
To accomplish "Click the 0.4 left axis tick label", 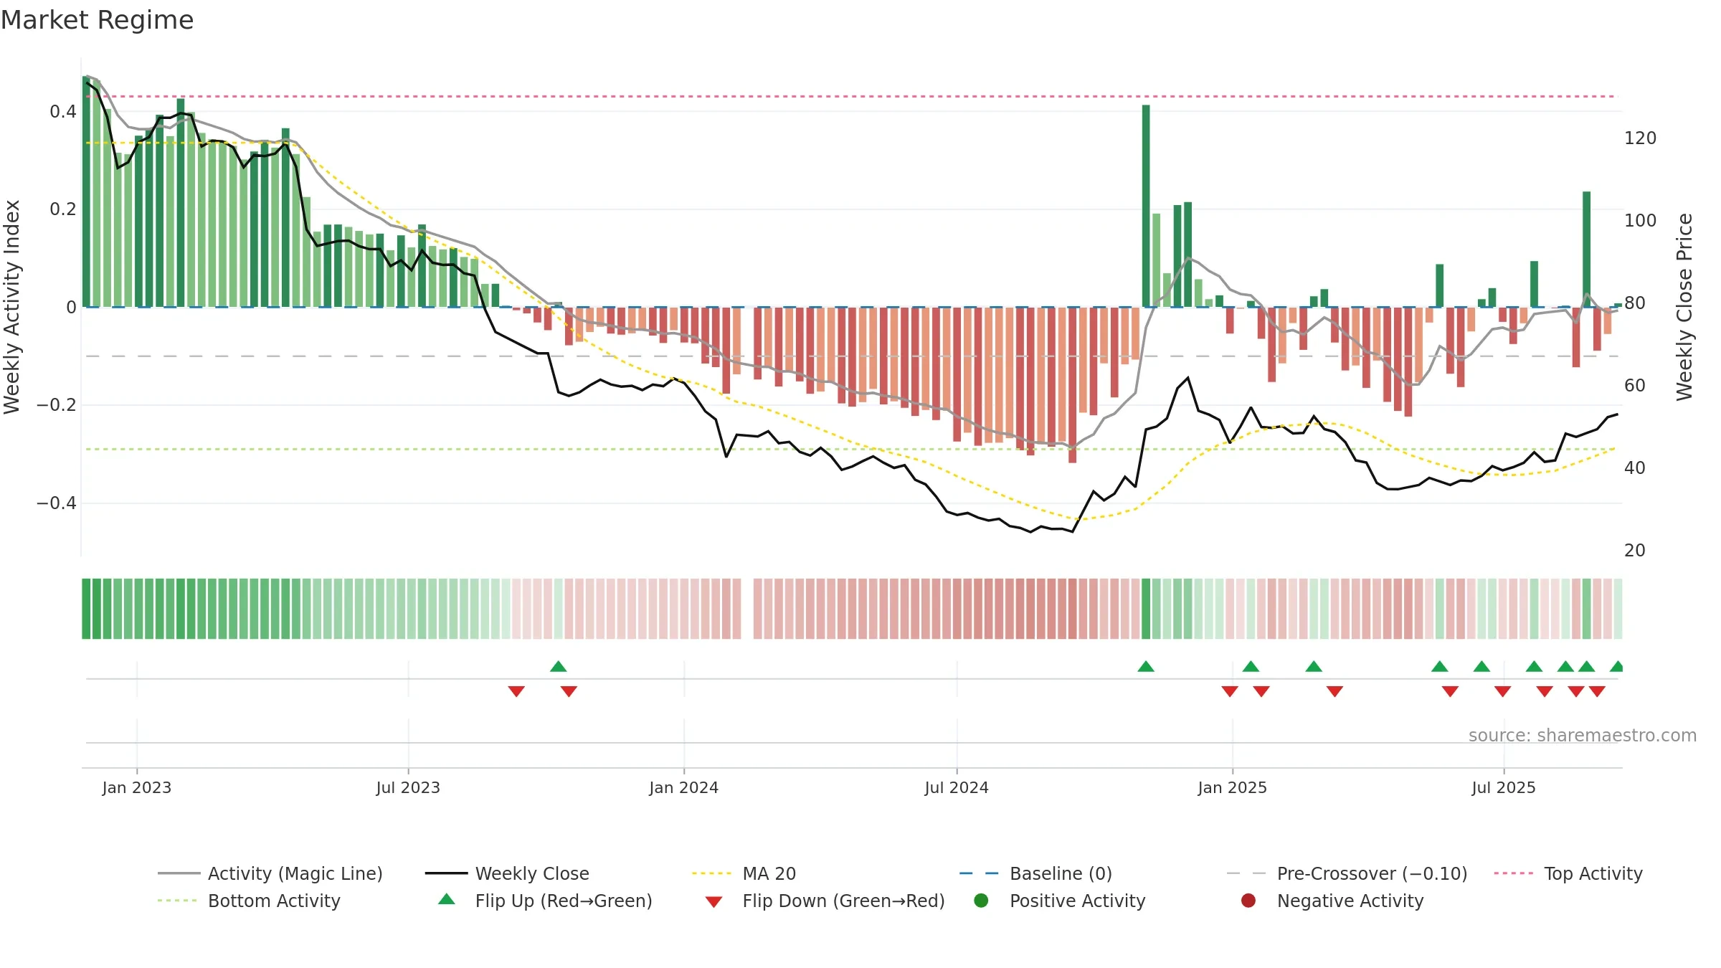I will pos(63,111).
